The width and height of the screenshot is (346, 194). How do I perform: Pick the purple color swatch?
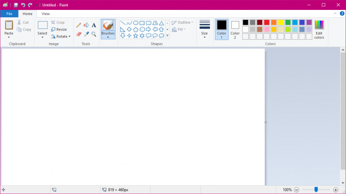(x=309, y=22)
